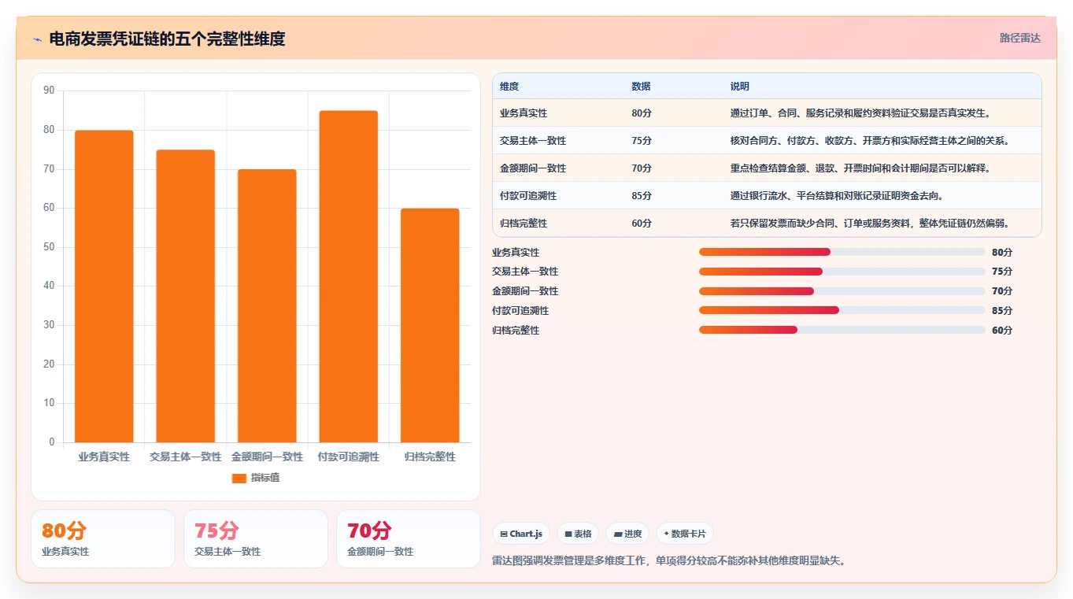Click x-axis label 归档完整性 under chart
The image size is (1073, 599).
tap(430, 457)
